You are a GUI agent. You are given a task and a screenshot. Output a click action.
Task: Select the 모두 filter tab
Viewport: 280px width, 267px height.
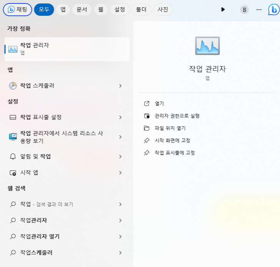coord(44,10)
